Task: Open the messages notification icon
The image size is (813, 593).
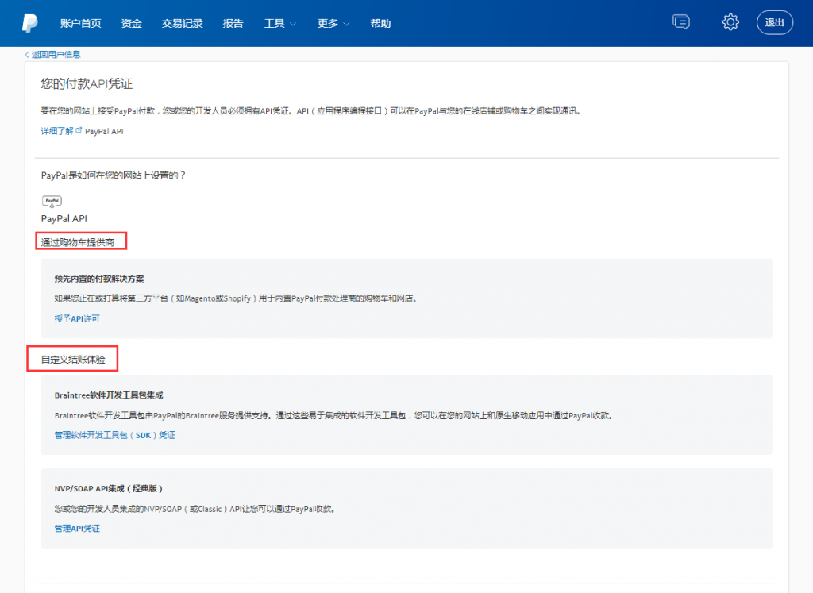Action: [680, 22]
